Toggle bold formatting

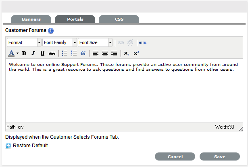point(24,53)
